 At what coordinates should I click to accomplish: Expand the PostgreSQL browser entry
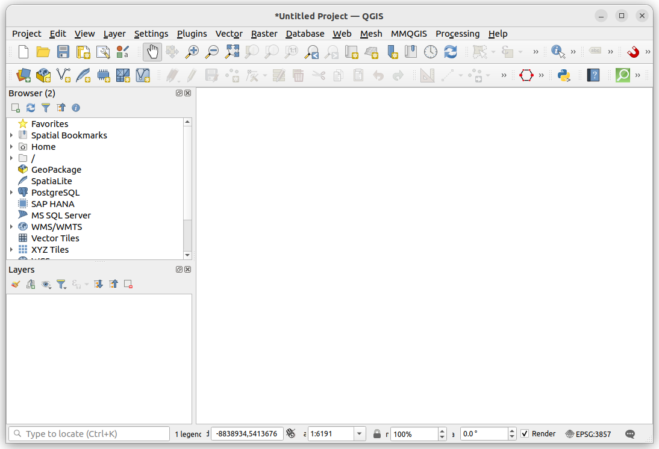[x=11, y=192]
